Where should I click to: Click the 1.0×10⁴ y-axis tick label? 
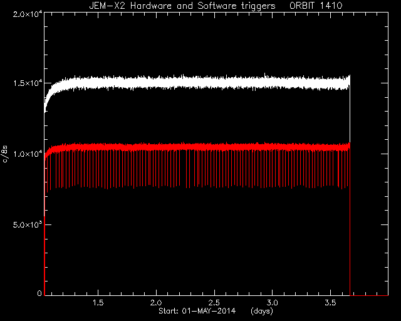[28, 154]
